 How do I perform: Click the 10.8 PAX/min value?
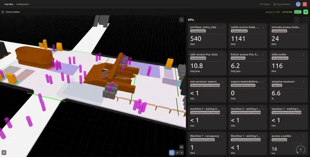click(196, 66)
